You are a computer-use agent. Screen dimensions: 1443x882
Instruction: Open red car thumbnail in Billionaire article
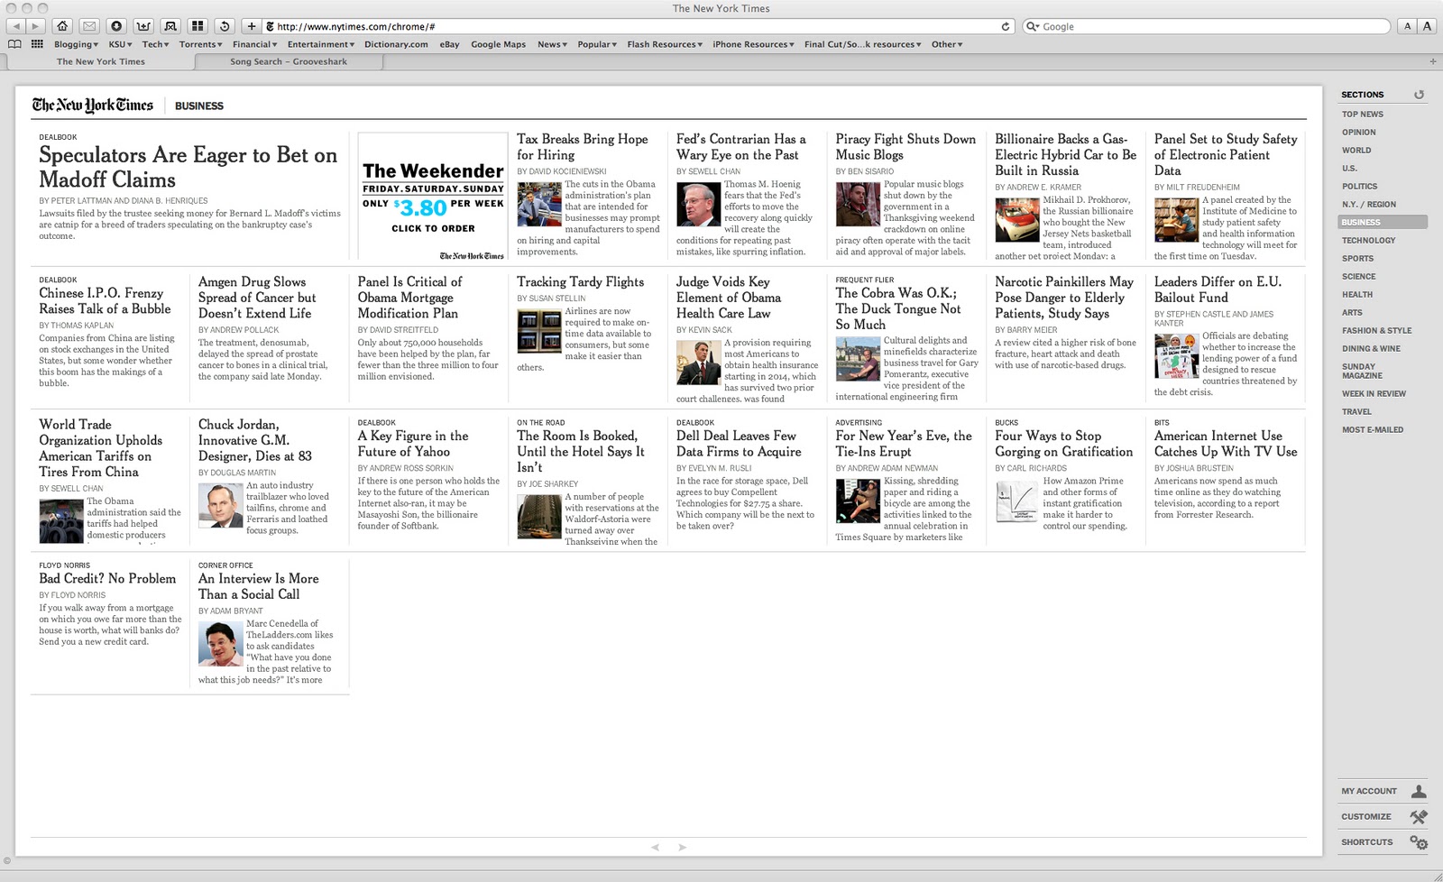pyautogui.click(x=1017, y=218)
